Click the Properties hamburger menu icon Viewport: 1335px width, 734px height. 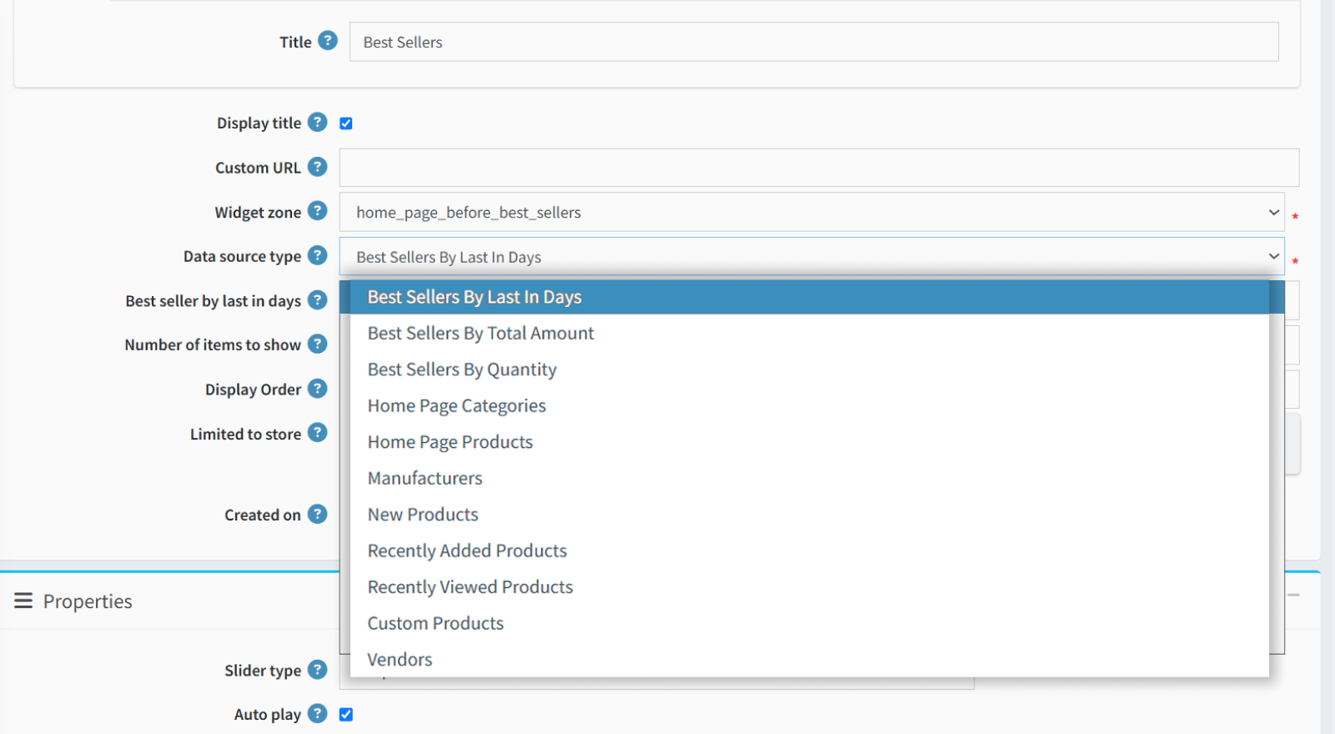[23, 601]
